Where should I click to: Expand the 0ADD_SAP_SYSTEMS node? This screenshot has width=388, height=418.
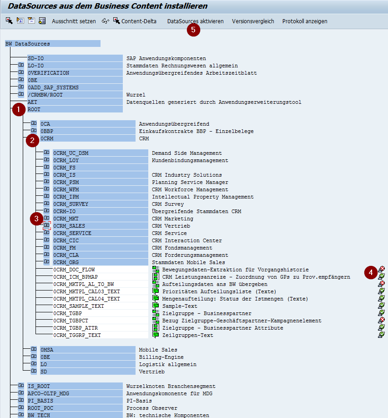(21, 87)
